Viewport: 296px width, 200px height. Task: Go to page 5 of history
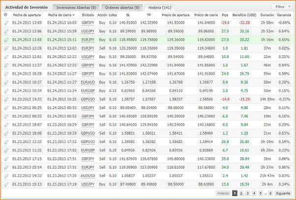click(261, 193)
